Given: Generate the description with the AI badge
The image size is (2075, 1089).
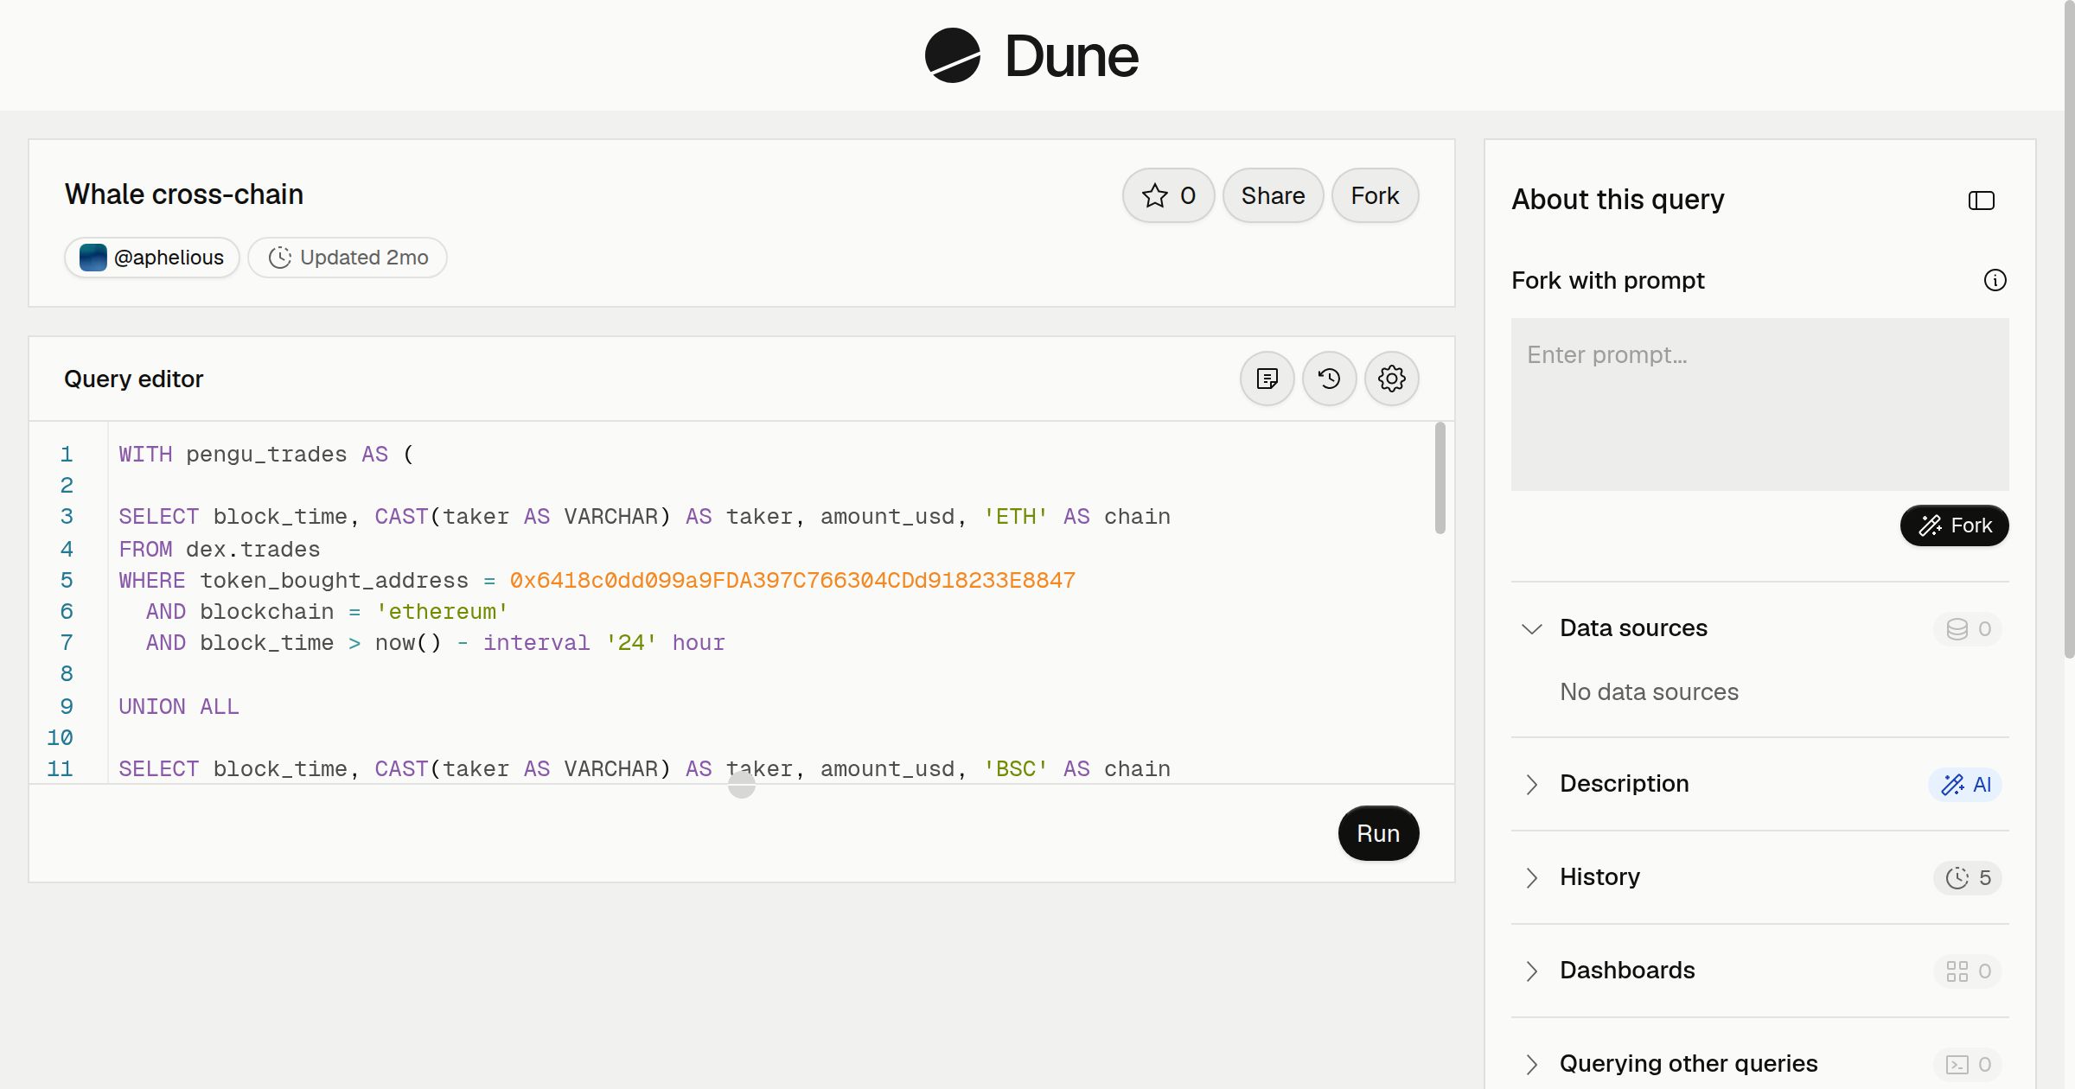Looking at the screenshot, I should [1965, 785].
